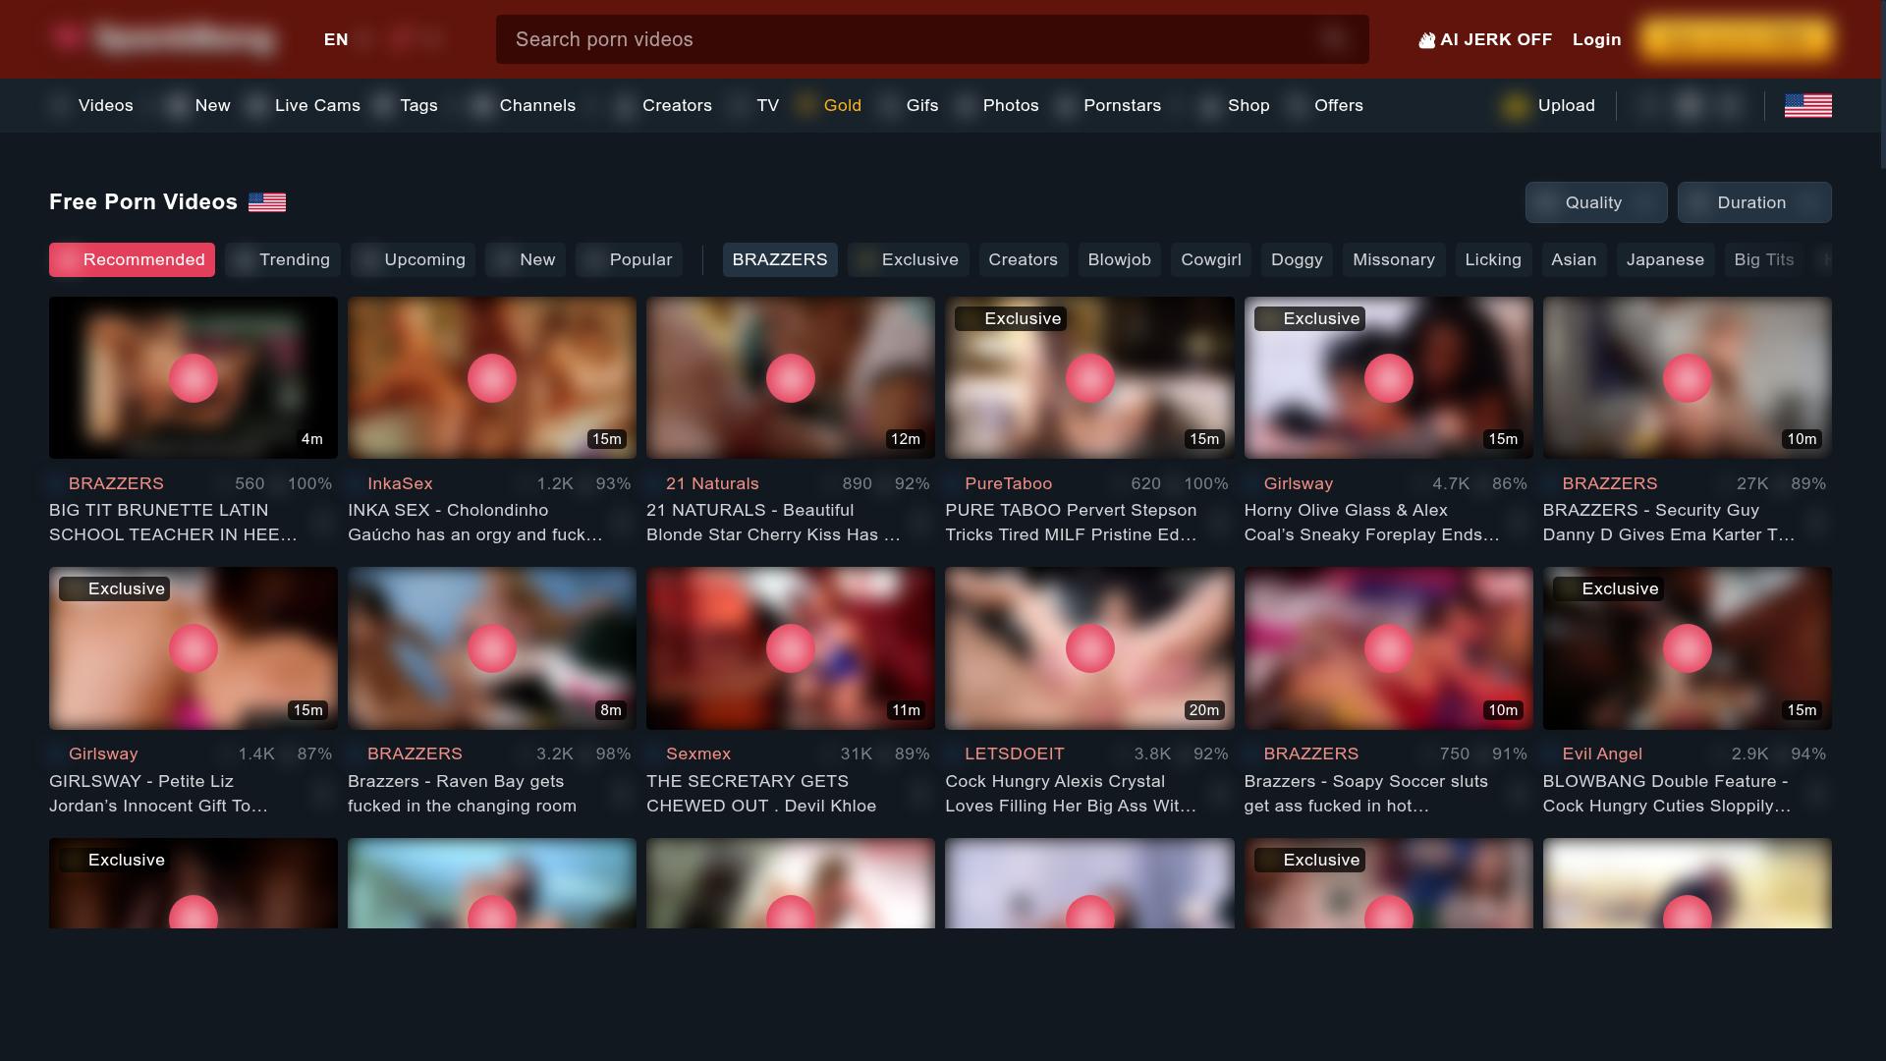
Task: Open the Duration dropdown
Action: [x=1753, y=202]
